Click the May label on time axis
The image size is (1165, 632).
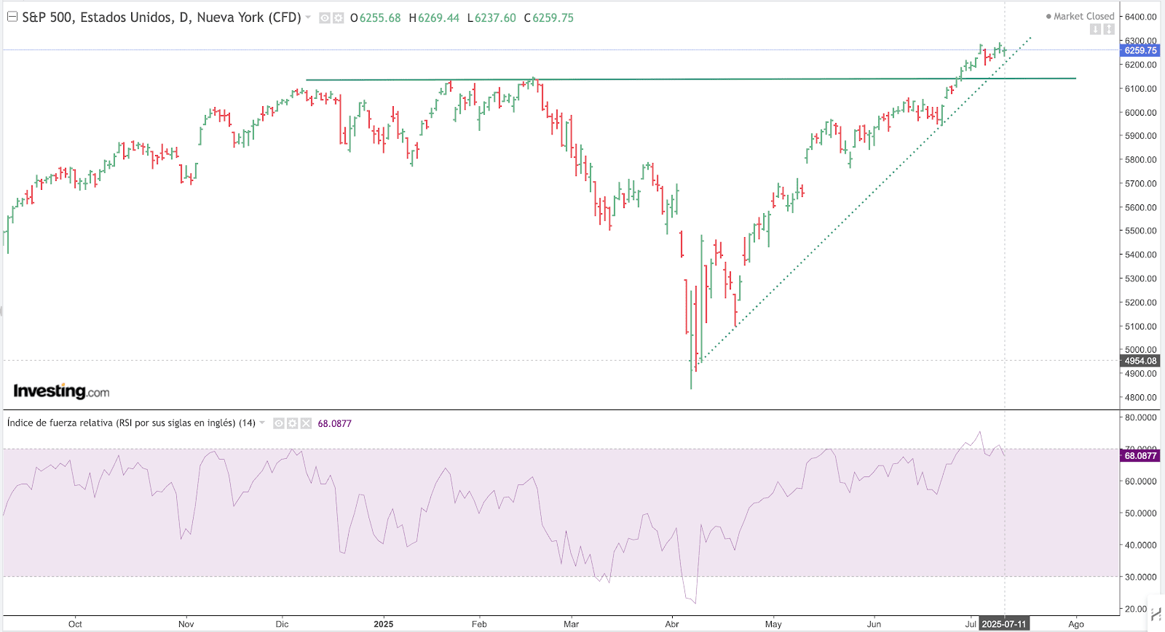pyautogui.click(x=773, y=624)
